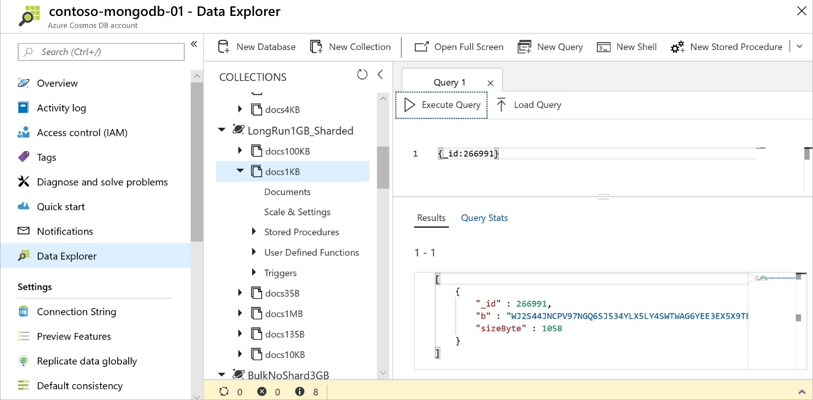Click the New Collection toolbar icon
The width and height of the screenshot is (813, 400).
316,47
